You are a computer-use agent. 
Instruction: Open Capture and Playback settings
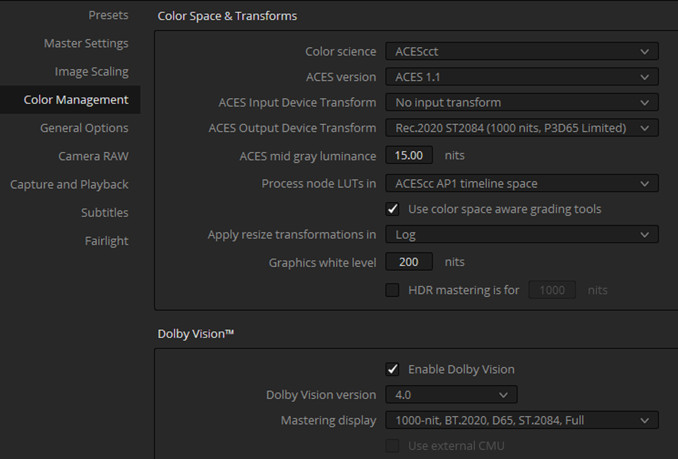point(69,185)
